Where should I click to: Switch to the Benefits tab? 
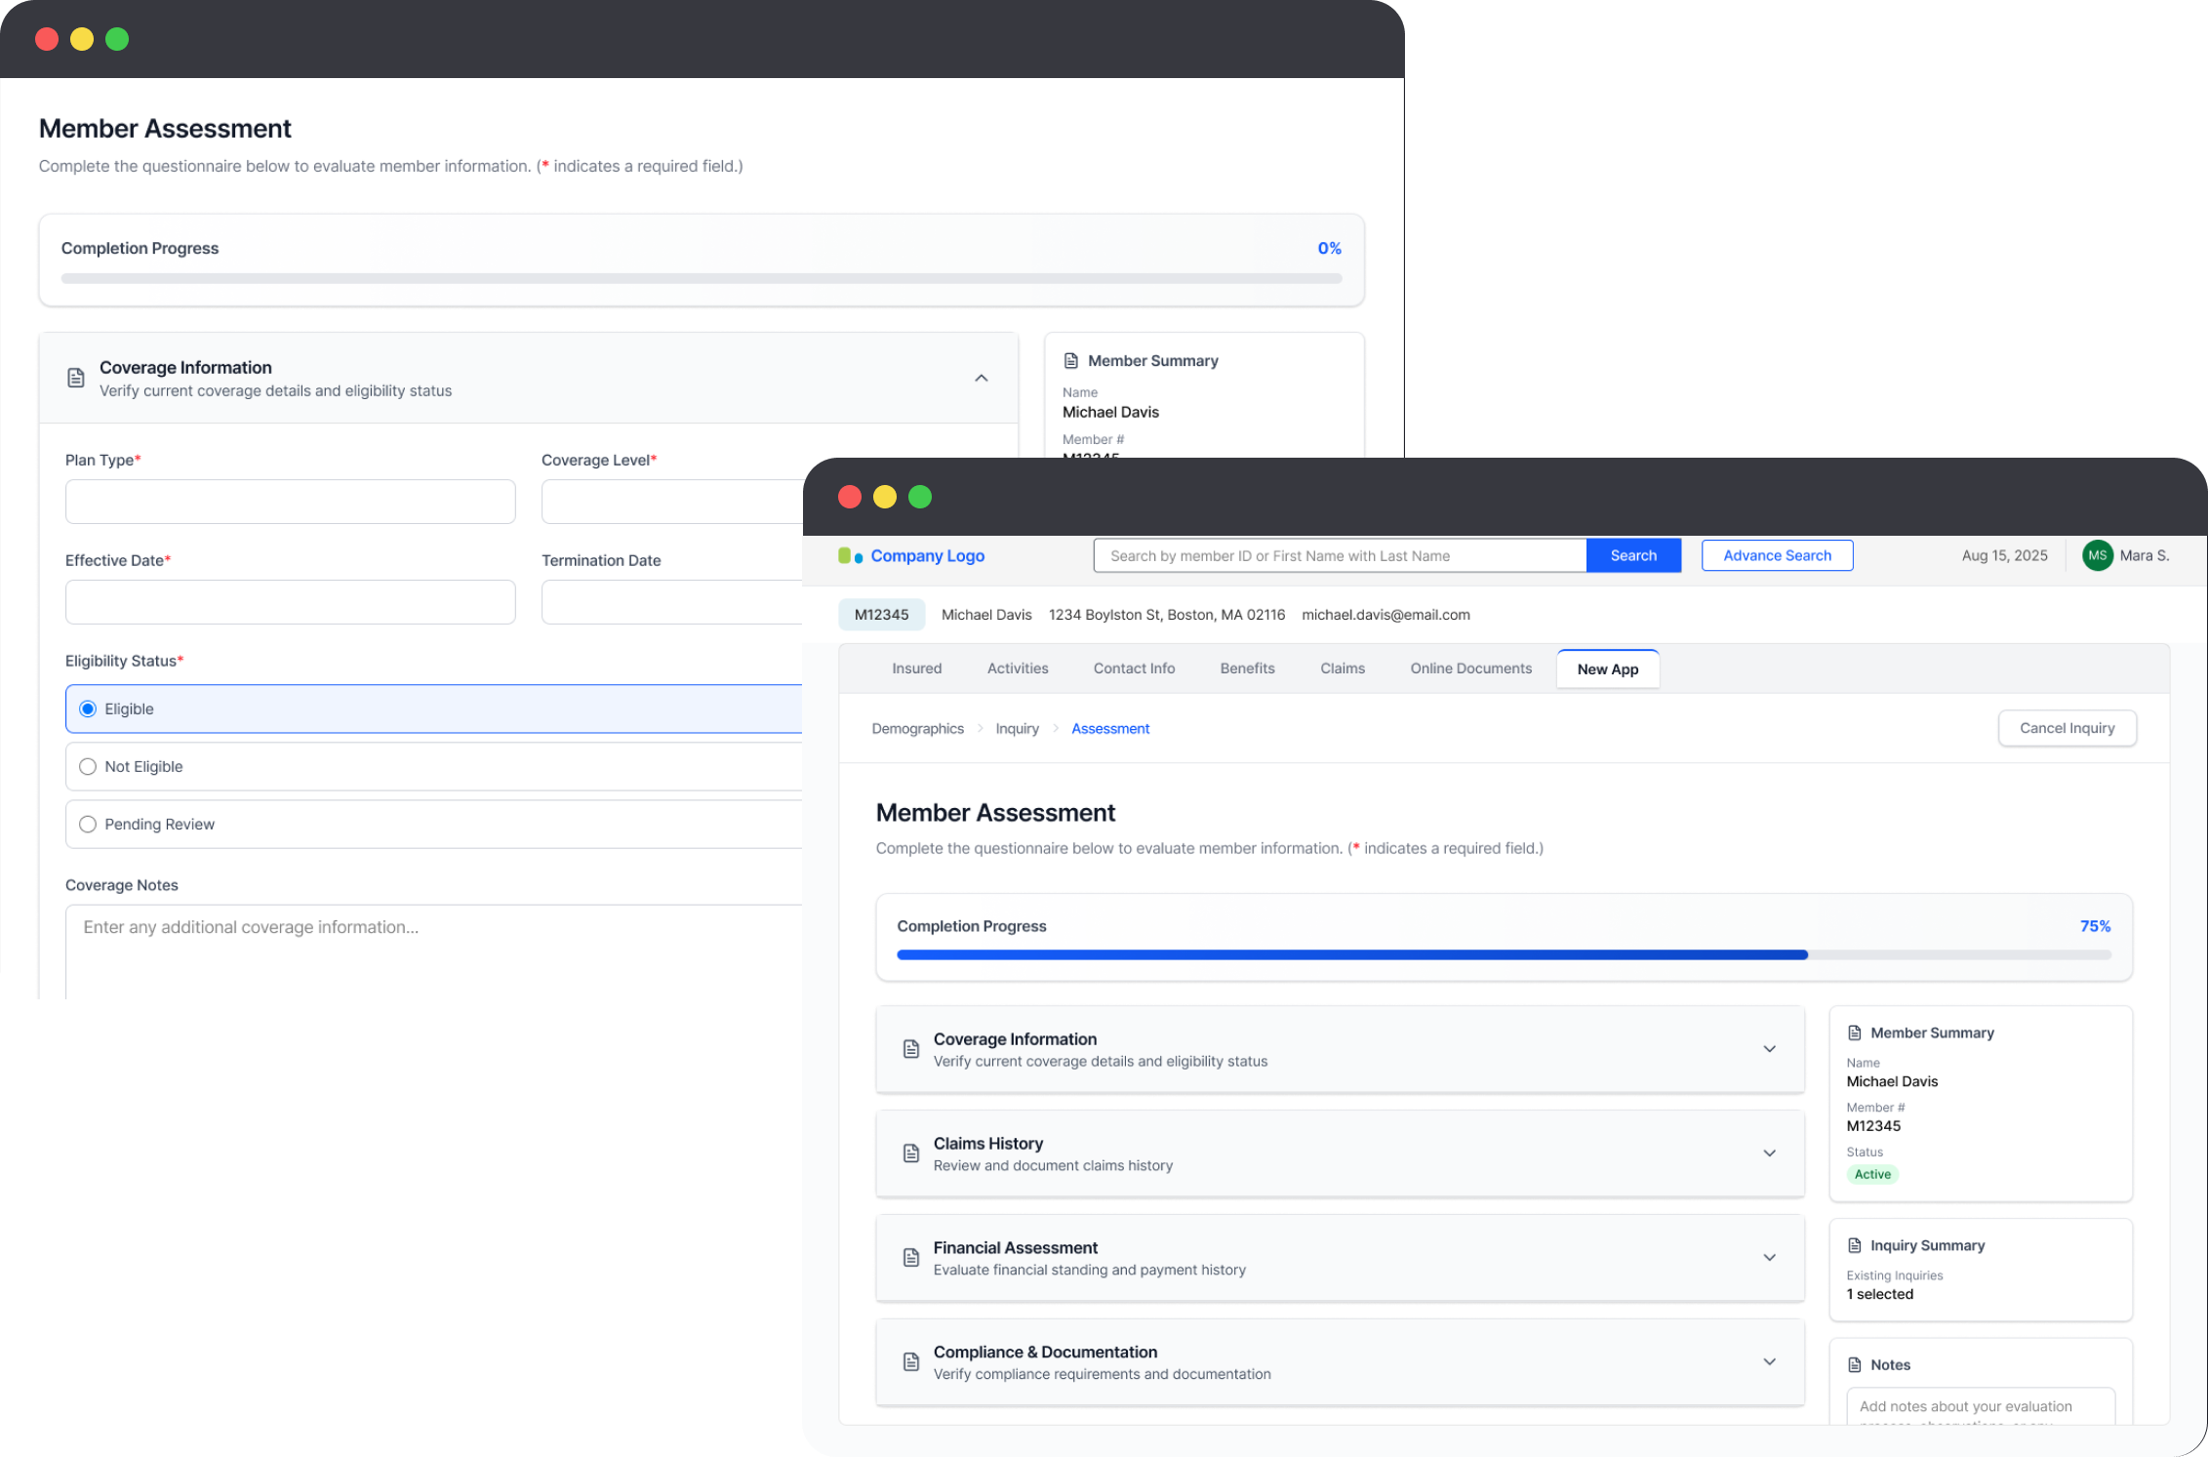click(1247, 668)
